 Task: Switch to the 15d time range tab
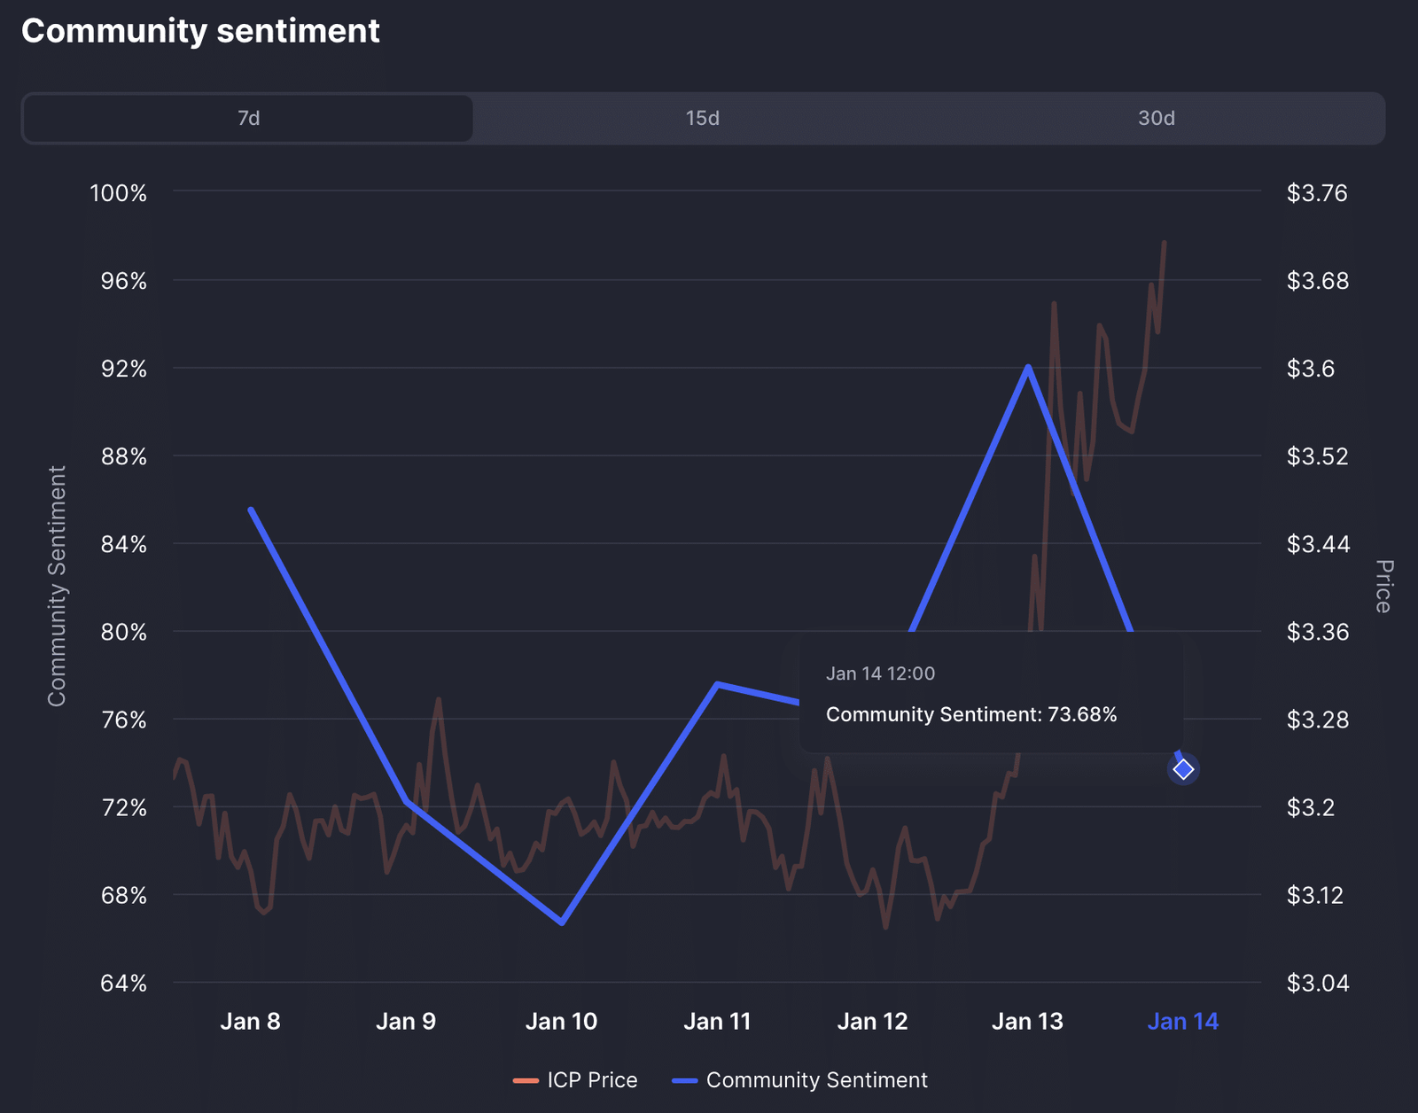tap(702, 119)
